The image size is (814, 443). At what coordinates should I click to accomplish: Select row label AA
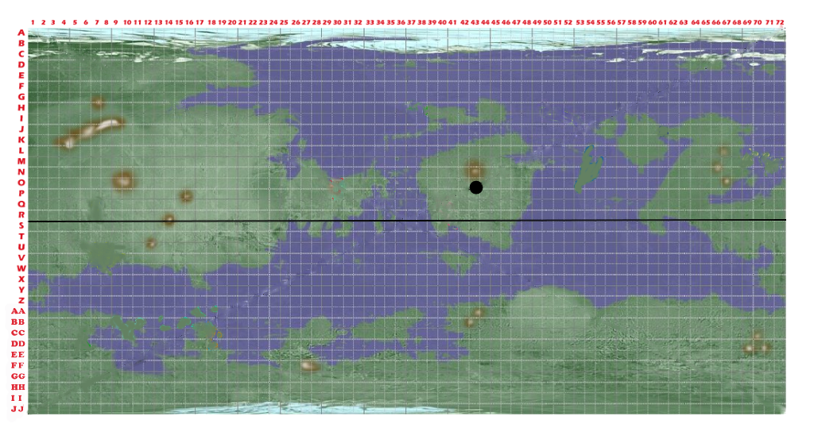17,312
